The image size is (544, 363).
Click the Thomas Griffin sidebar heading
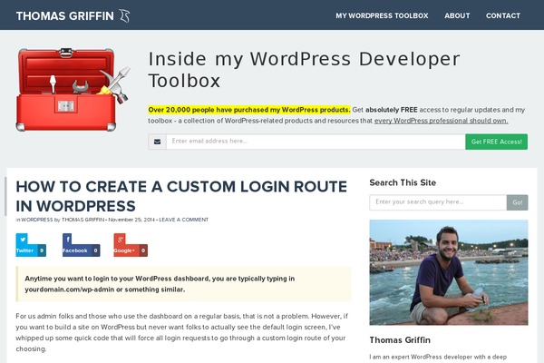click(x=400, y=340)
